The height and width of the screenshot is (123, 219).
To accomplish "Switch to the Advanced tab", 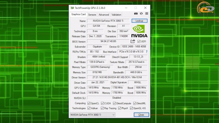I will 104,15.
